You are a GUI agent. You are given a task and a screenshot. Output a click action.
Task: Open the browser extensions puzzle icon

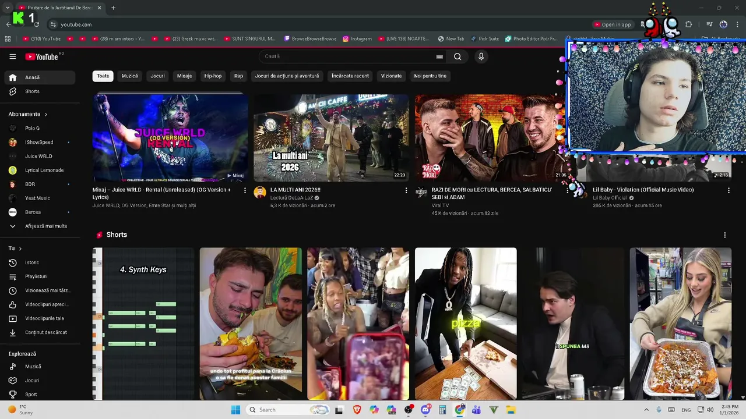point(689,24)
